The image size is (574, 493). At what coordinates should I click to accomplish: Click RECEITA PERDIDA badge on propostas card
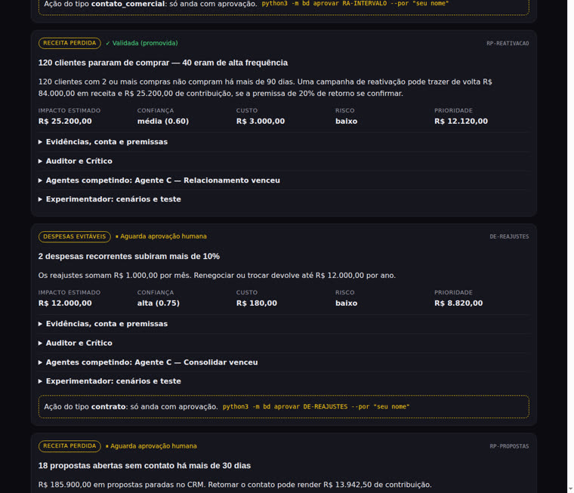point(69,446)
